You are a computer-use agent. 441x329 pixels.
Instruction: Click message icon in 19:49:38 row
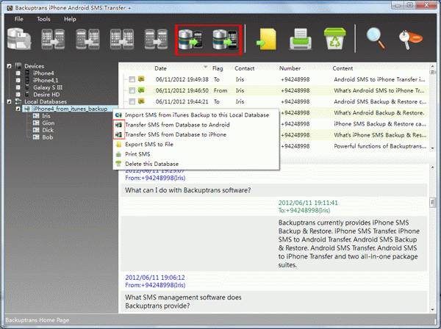[141, 79]
